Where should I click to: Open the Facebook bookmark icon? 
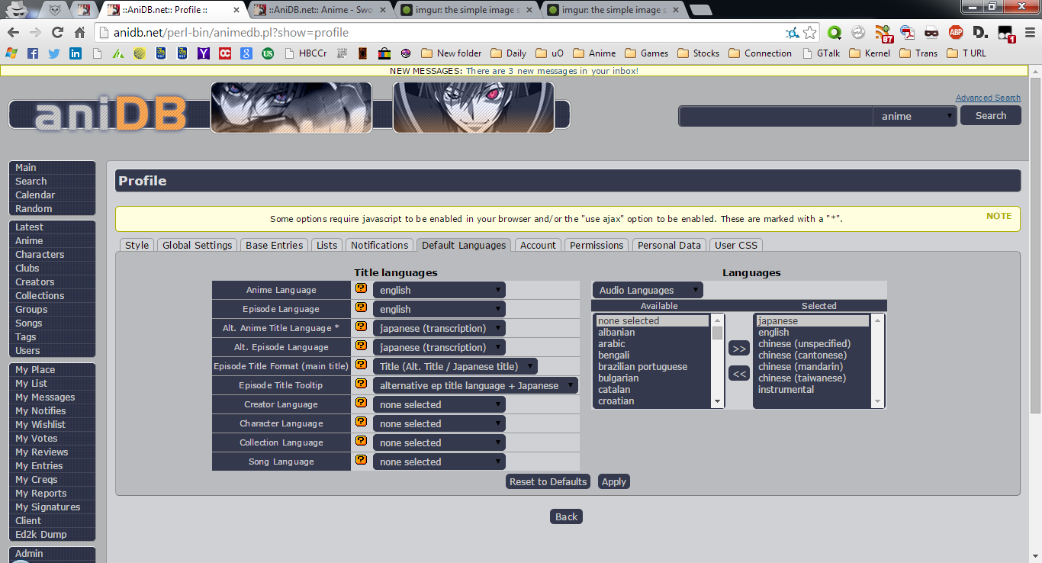pos(33,53)
